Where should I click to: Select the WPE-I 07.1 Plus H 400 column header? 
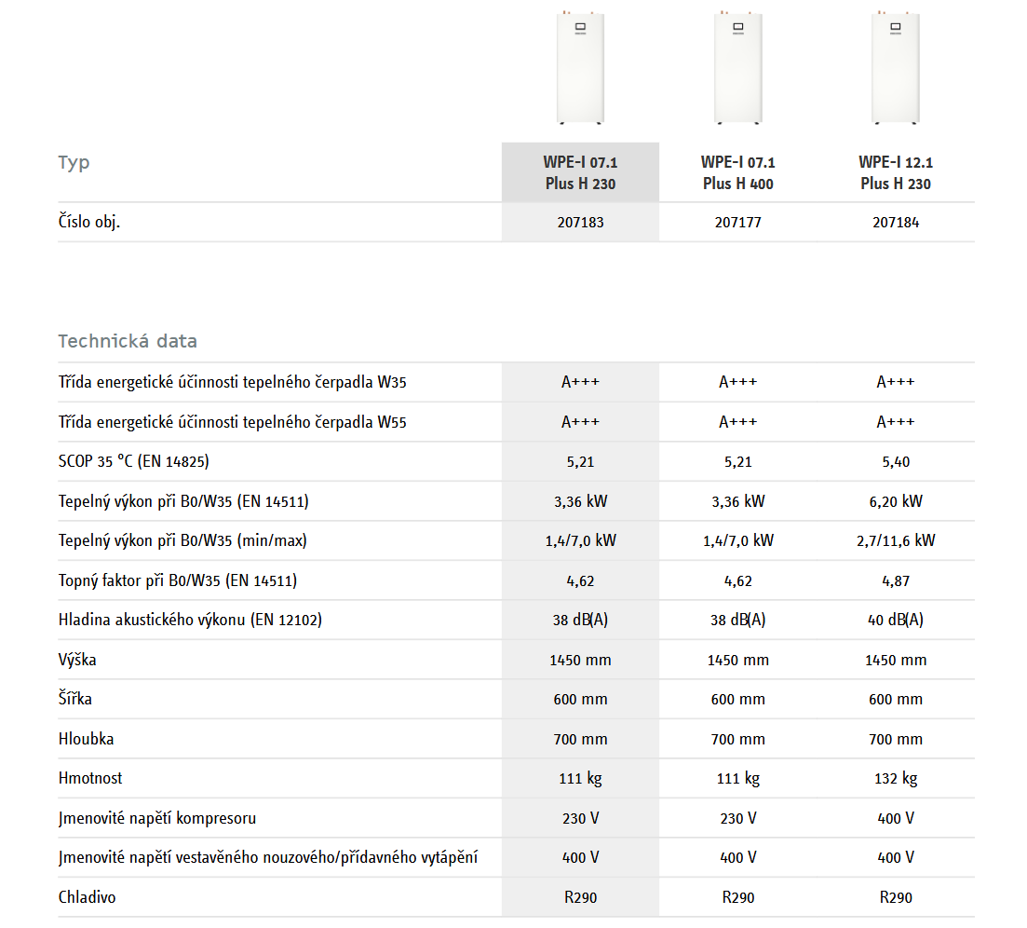737,172
